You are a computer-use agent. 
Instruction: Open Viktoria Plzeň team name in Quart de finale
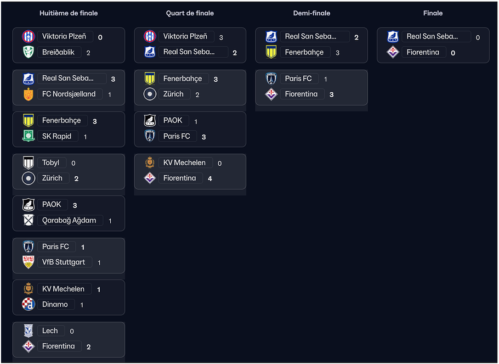click(186, 36)
